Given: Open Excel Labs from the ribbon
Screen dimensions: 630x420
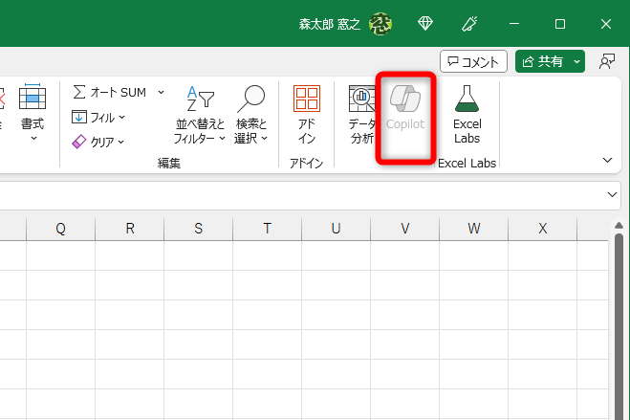Looking at the screenshot, I should click(x=467, y=113).
